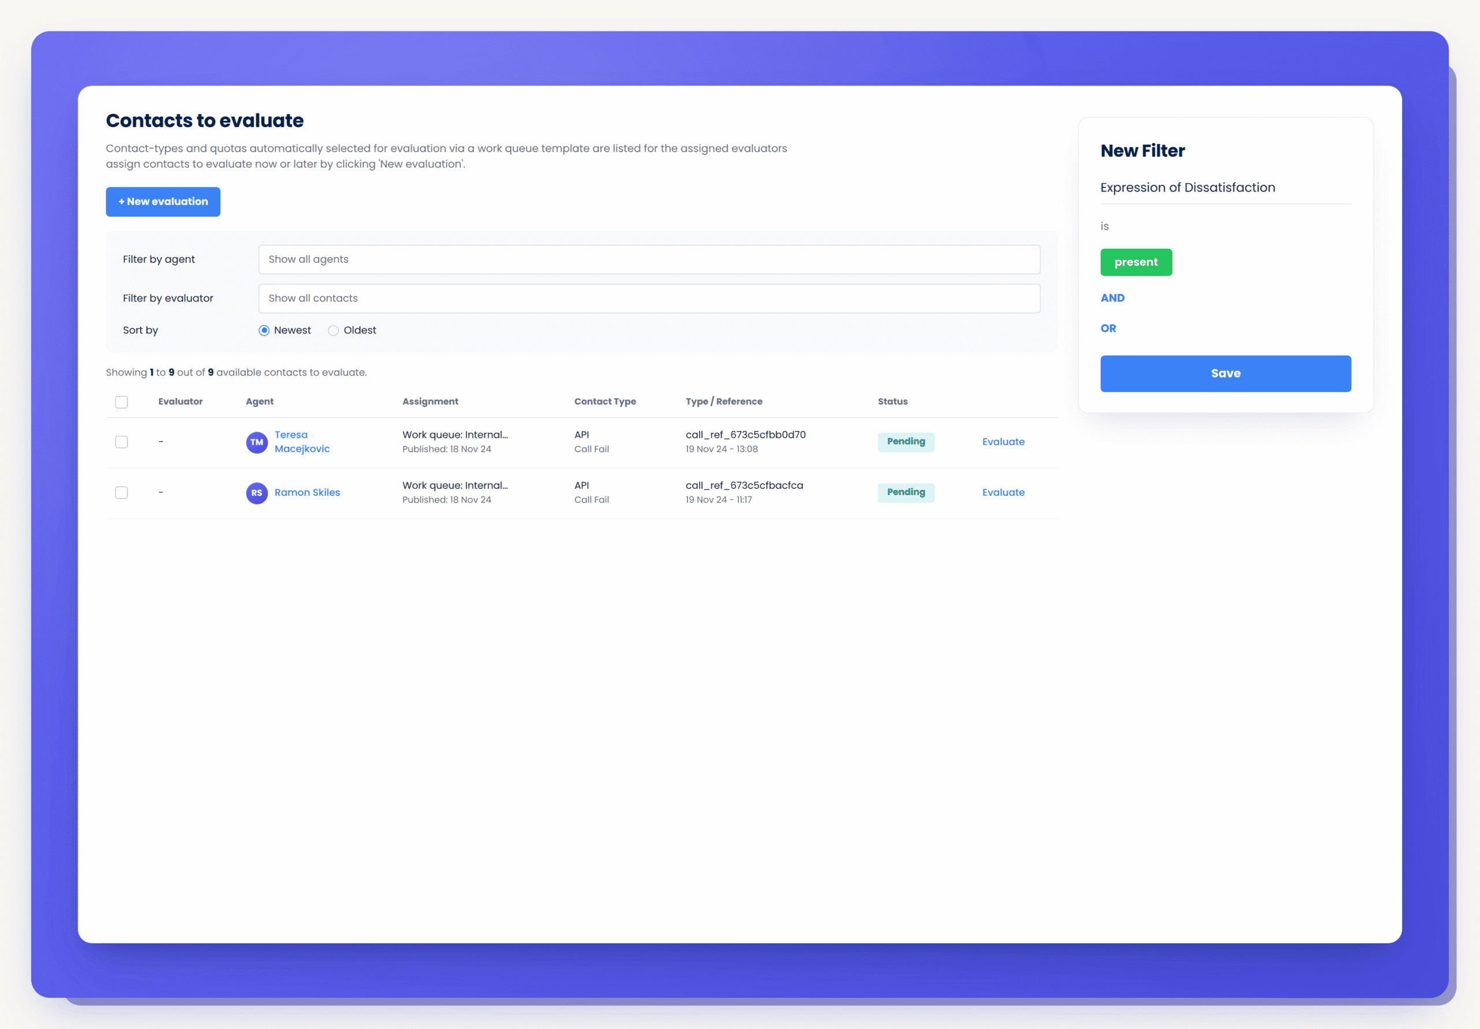Screen dimensions: 1480x1029
Task: Open Teresa Macejkovic's agent profile link
Action: tap(302, 442)
